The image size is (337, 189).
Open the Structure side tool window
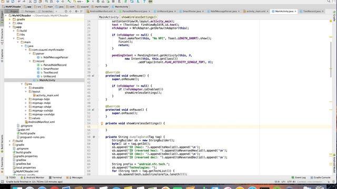[2, 37]
